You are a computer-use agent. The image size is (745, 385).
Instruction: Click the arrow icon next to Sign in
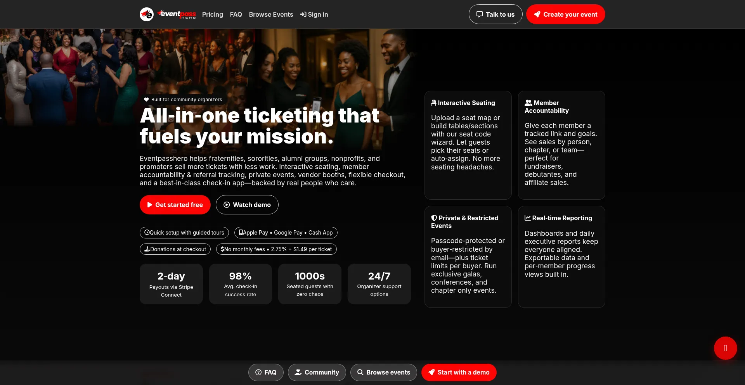click(303, 14)
